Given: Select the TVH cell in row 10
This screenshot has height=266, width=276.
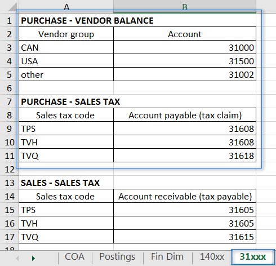Looking at the screenshot, I should pos(66,142).
